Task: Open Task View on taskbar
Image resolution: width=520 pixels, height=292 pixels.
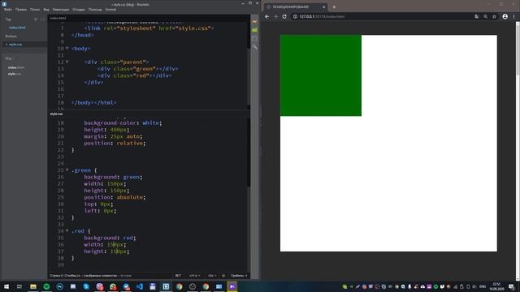Action: (x=19, y=286)
